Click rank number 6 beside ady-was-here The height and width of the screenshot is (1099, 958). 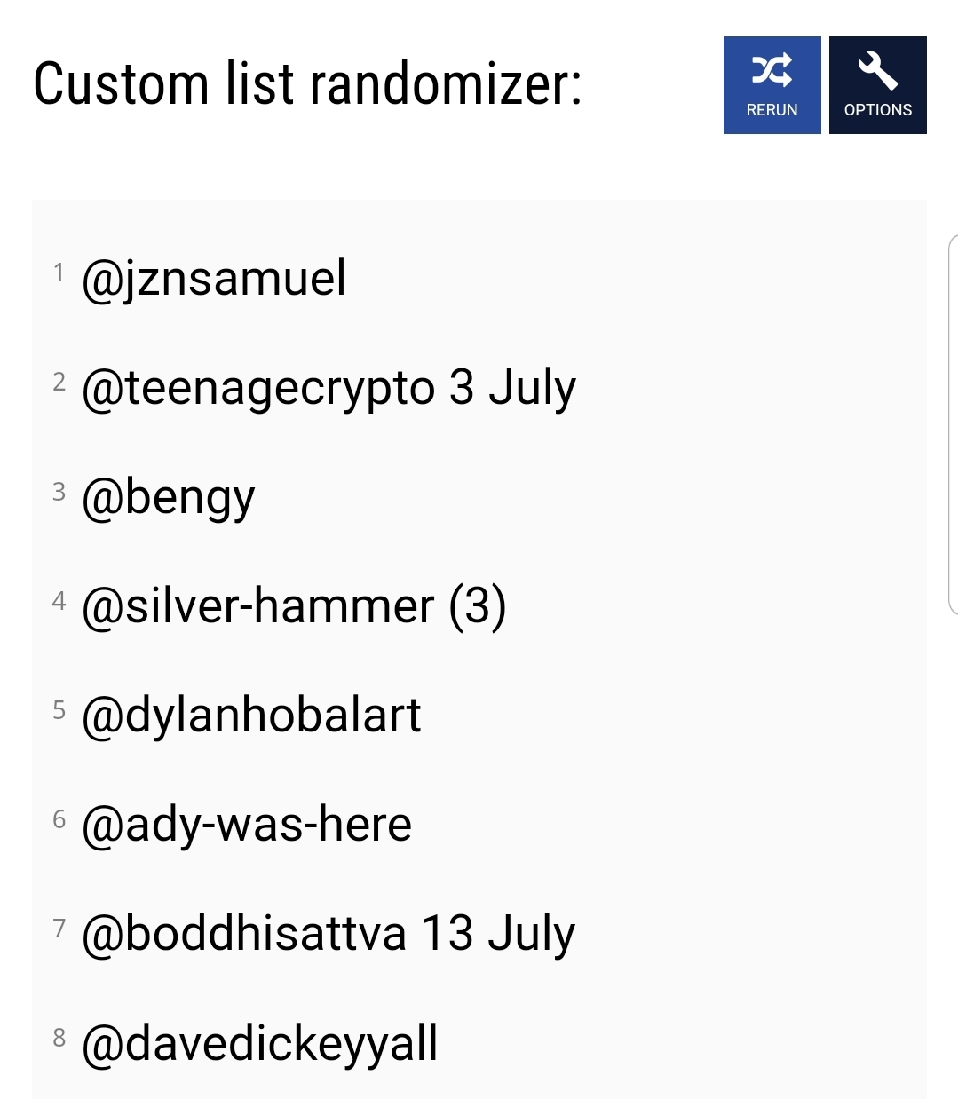tap(59, 818)
